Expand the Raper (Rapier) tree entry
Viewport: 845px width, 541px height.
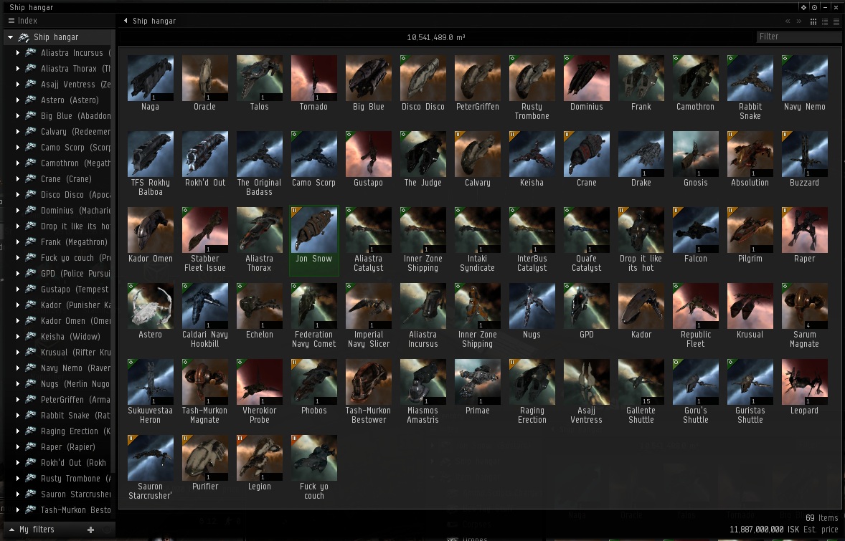pos(18,447)
